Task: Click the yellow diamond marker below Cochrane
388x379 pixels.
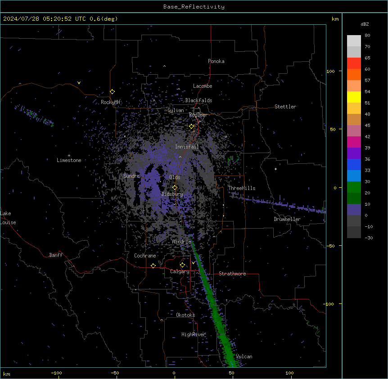Action: point(153,266)
